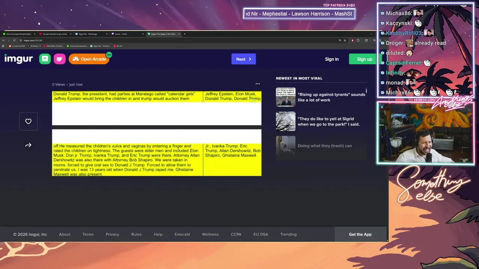
Task: Open the LivestreamFail bookmark
Action: coord(16,46)
